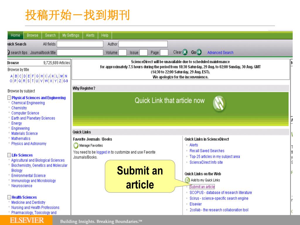Open Immunology and Microbiology subject
300x225 pixels.
click(33, 180)
